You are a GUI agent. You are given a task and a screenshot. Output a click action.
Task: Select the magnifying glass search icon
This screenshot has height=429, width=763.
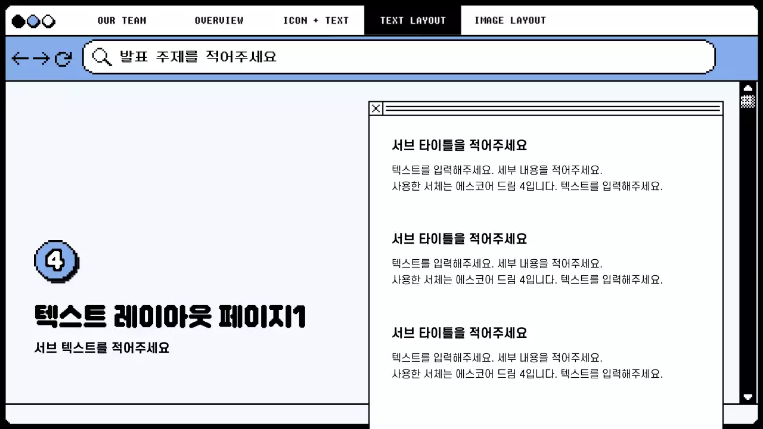[101, 57]
